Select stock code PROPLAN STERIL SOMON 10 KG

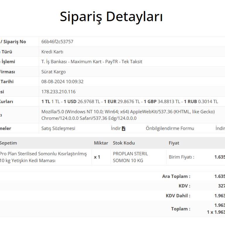(130, 157)
